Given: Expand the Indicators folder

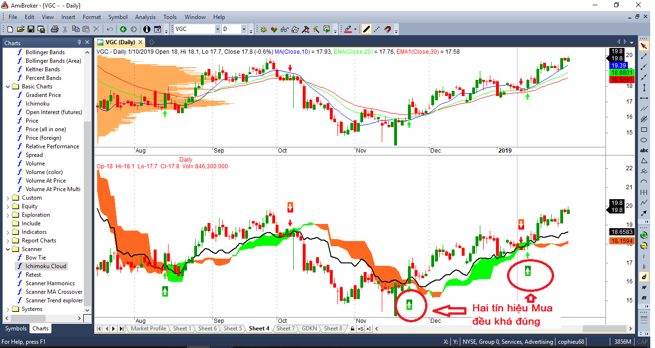Looking at the screenshot, I should click(8, 232).
